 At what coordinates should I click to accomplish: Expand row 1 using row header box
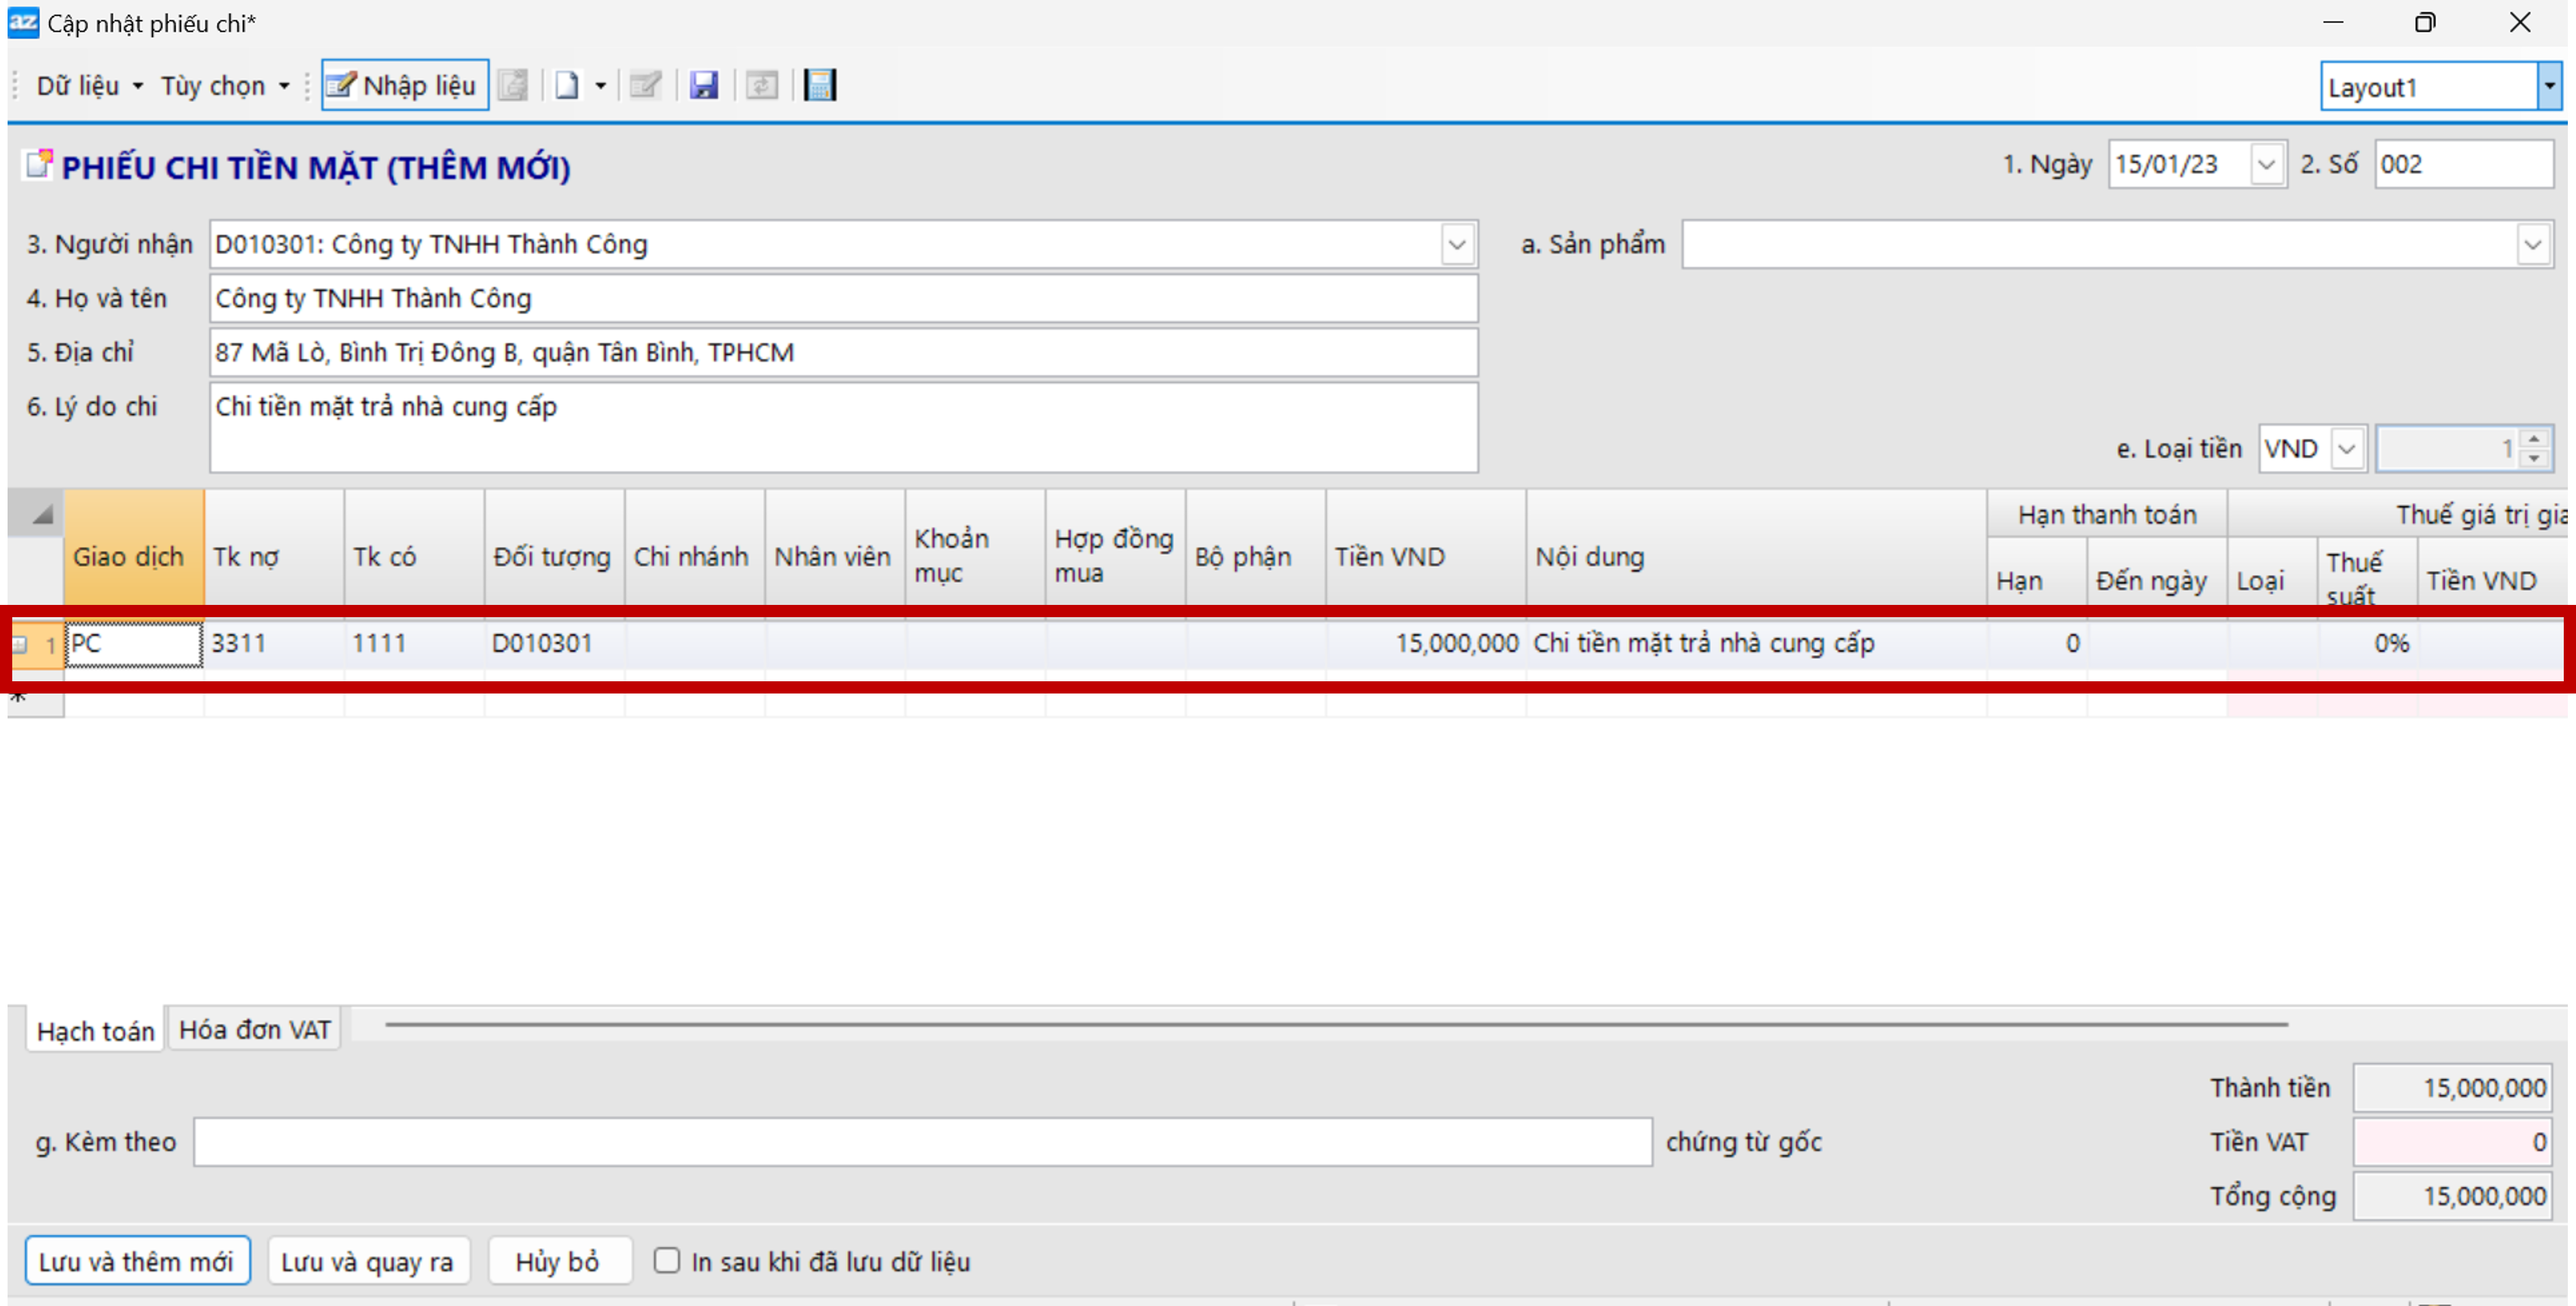coord(20,644)
